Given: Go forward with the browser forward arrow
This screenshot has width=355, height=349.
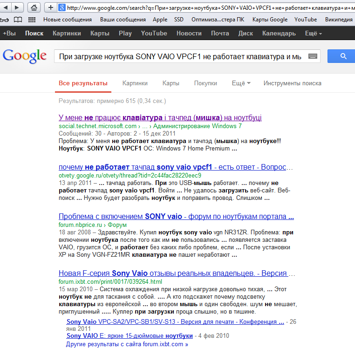Looking at the screenshot, I should (x=17, y=8).
